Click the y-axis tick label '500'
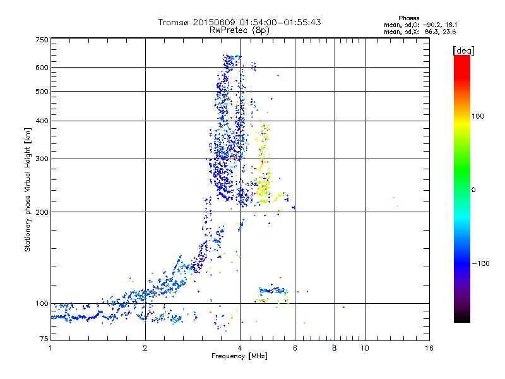 (x=42, y=92)
